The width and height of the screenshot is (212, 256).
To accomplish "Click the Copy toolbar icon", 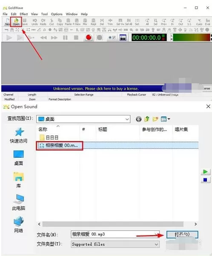I will click(x=60, y=22).
